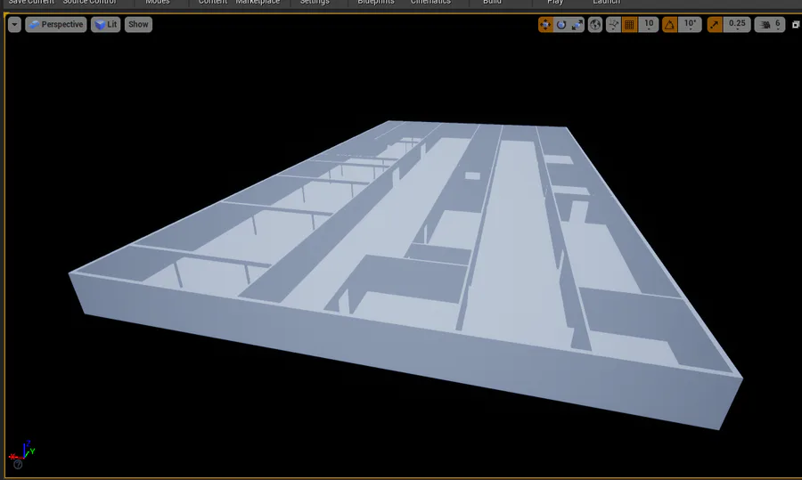Toggle world/local coordinate system globe

595,25
